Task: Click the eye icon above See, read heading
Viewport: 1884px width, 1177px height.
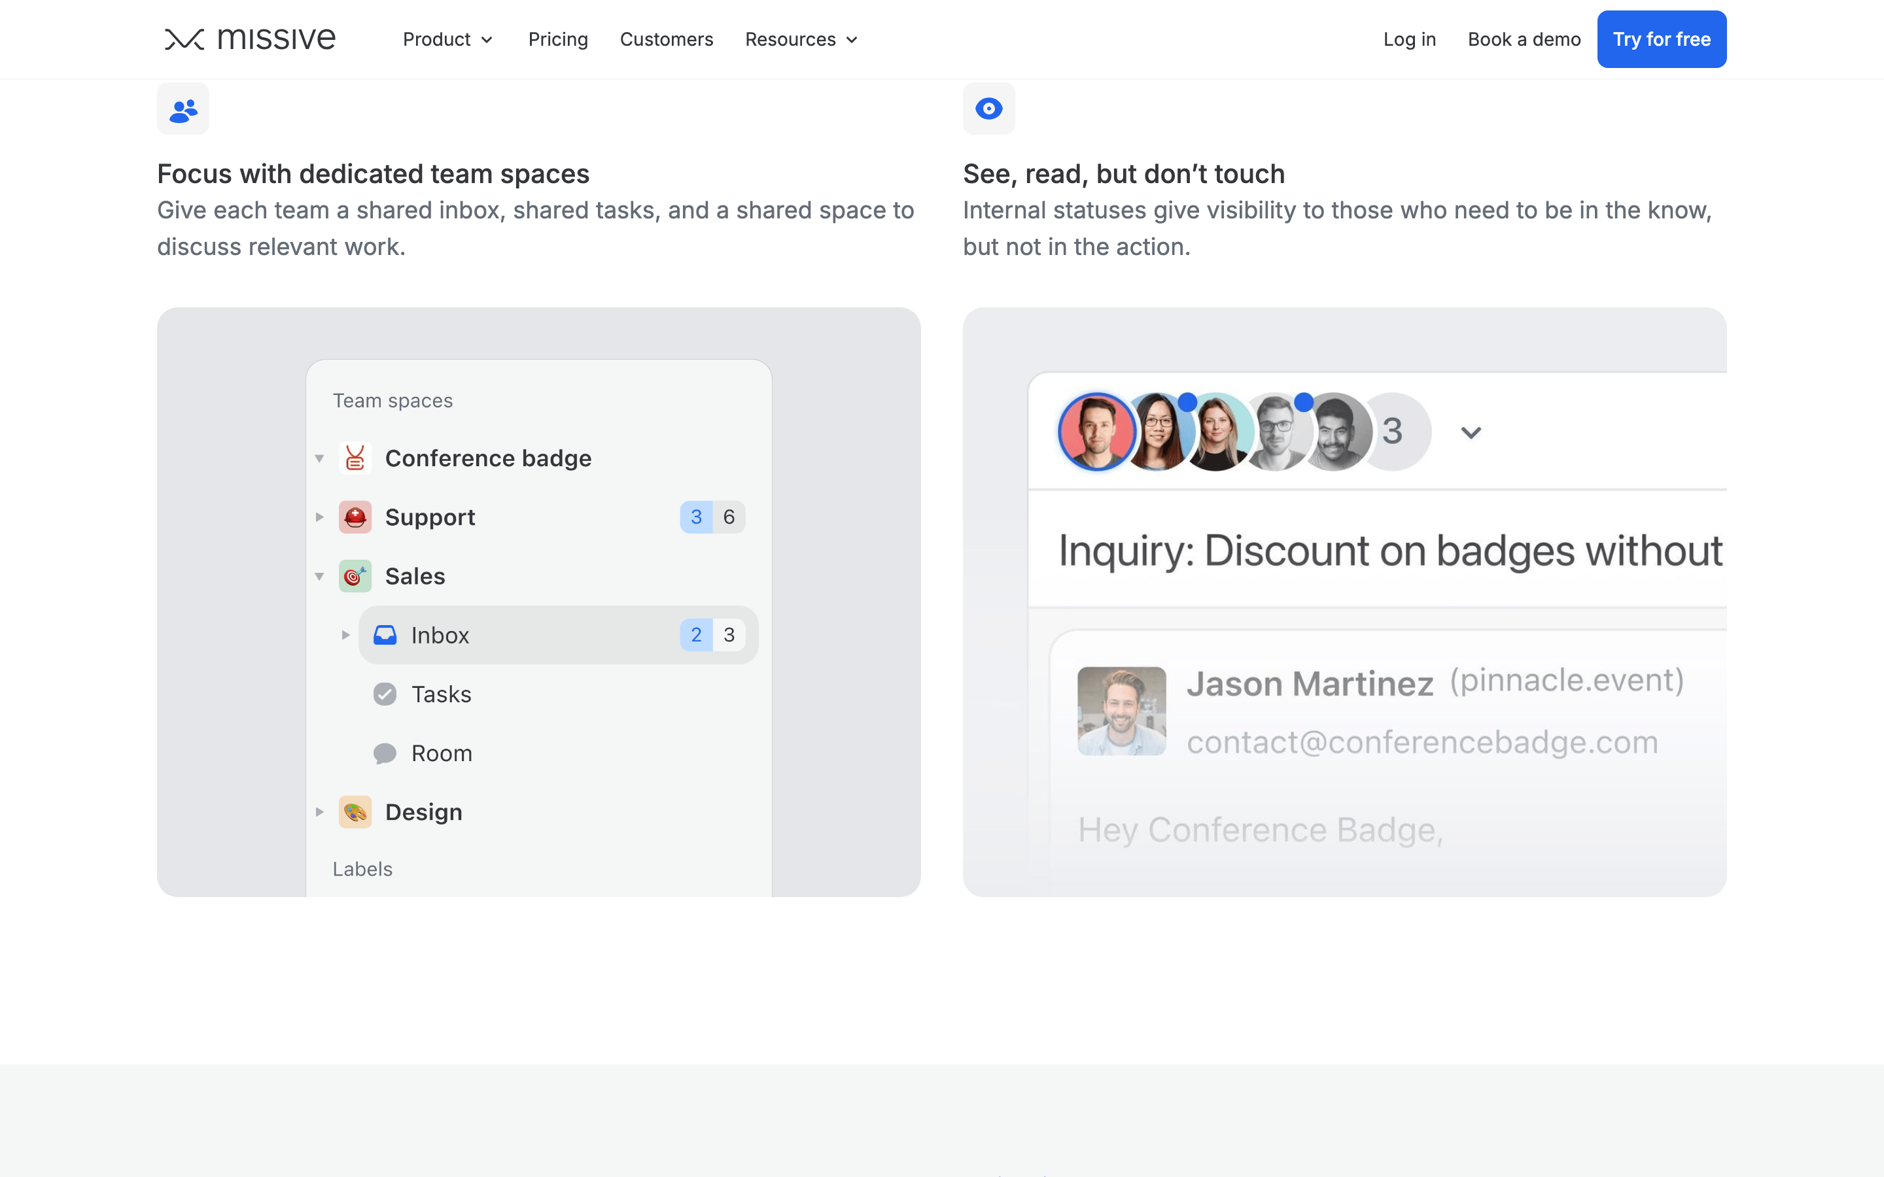Action: click(x=988, y=109)
